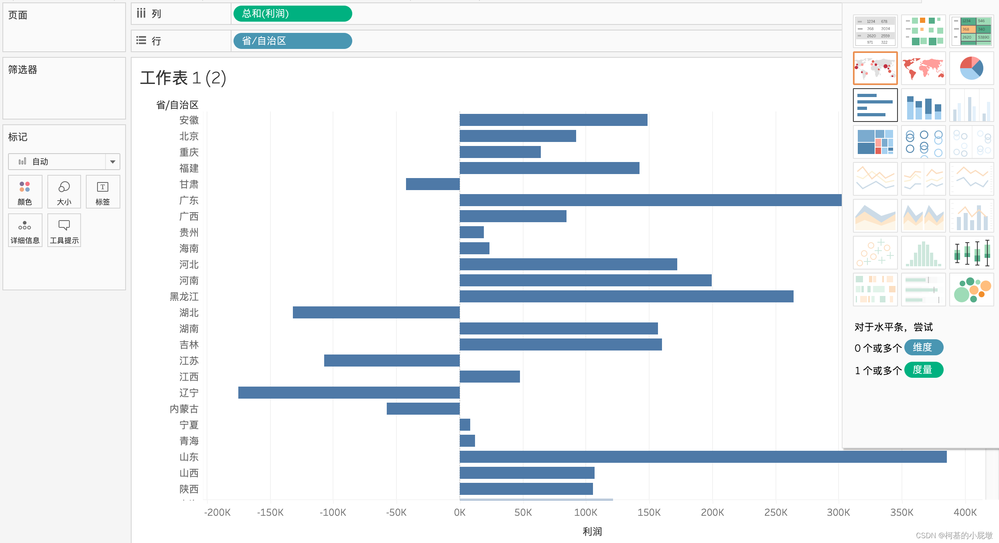Image resolution: width=999 pixels, height=543 pixels.
Task: Click the 度量 button in Show Me hint
Action: [924, 369]
